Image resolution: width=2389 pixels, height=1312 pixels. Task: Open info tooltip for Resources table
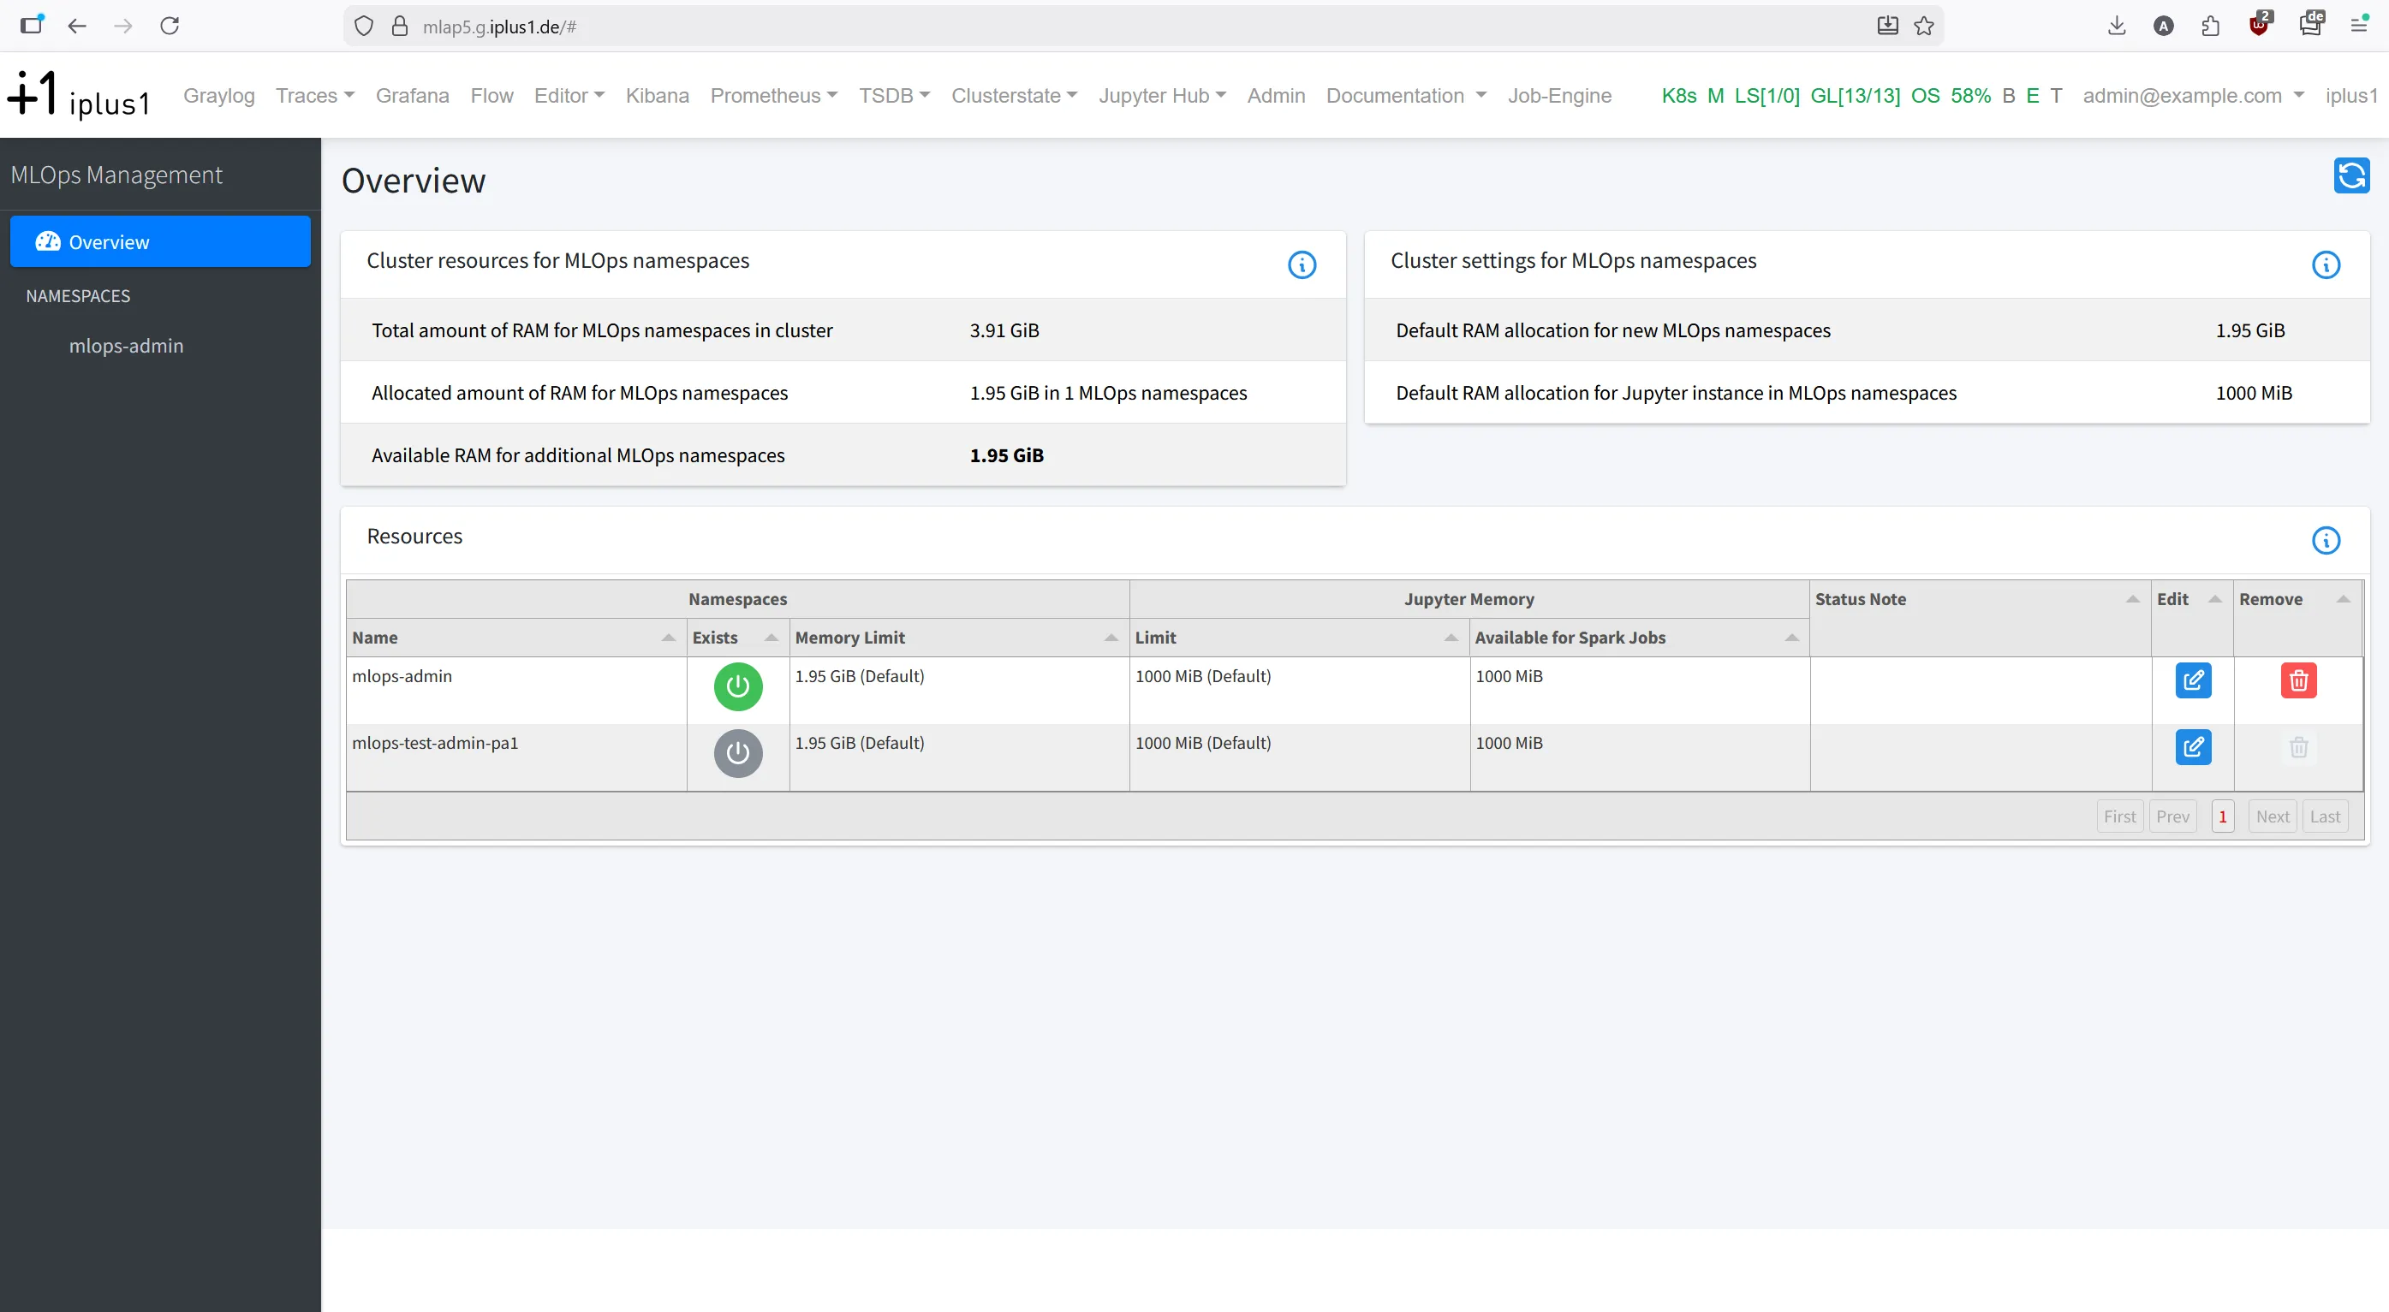pos(2326,541)
